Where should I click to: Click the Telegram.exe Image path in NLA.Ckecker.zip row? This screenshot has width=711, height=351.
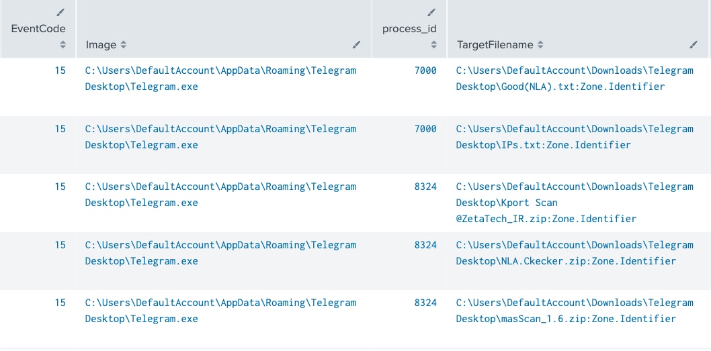220,253
